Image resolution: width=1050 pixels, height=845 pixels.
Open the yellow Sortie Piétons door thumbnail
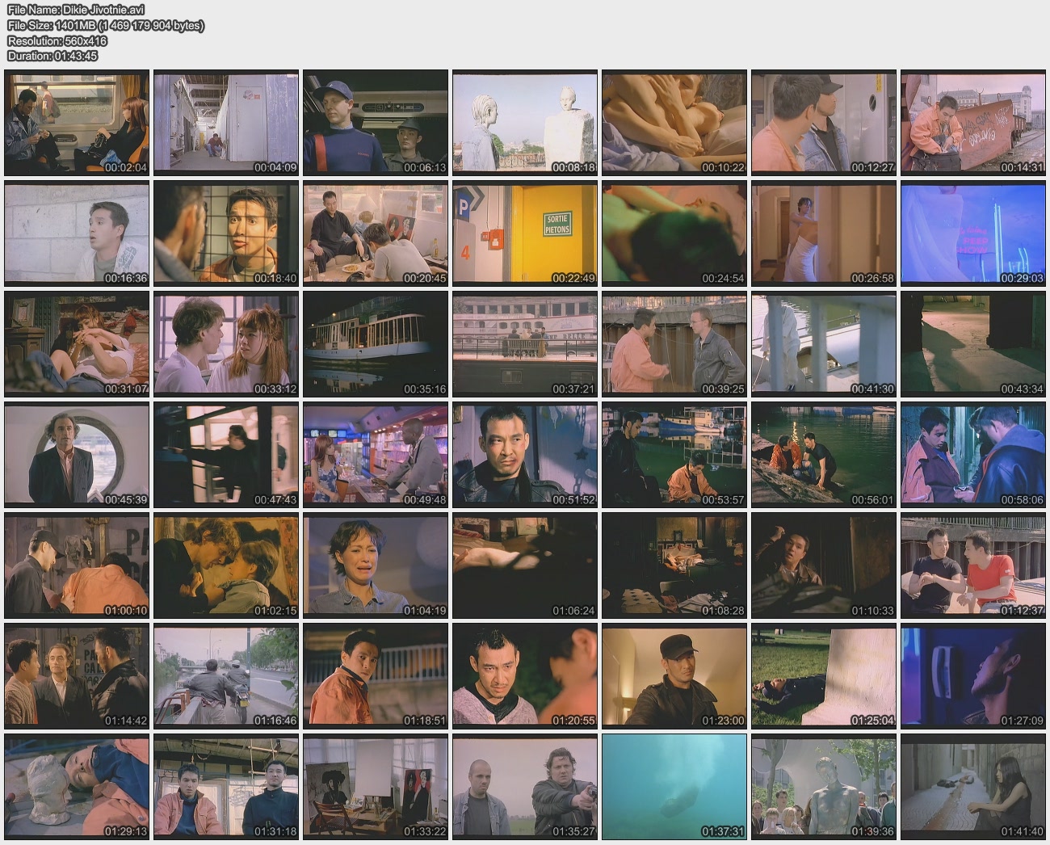(x=525, y=233)
